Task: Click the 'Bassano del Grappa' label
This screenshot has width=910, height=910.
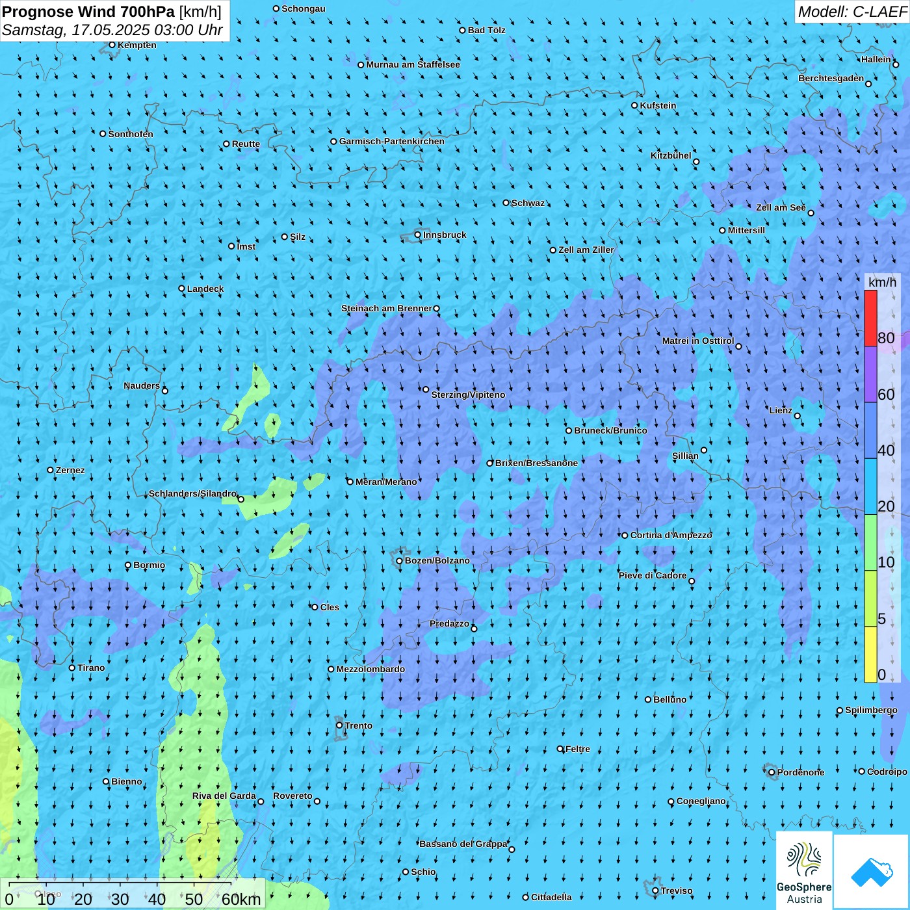Action: pyautogui.click(x=463, y=844)
